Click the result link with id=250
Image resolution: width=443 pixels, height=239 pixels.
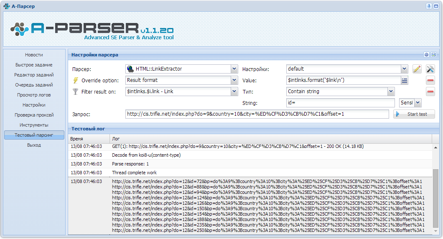pyautogui.click(x=268, y=230)
